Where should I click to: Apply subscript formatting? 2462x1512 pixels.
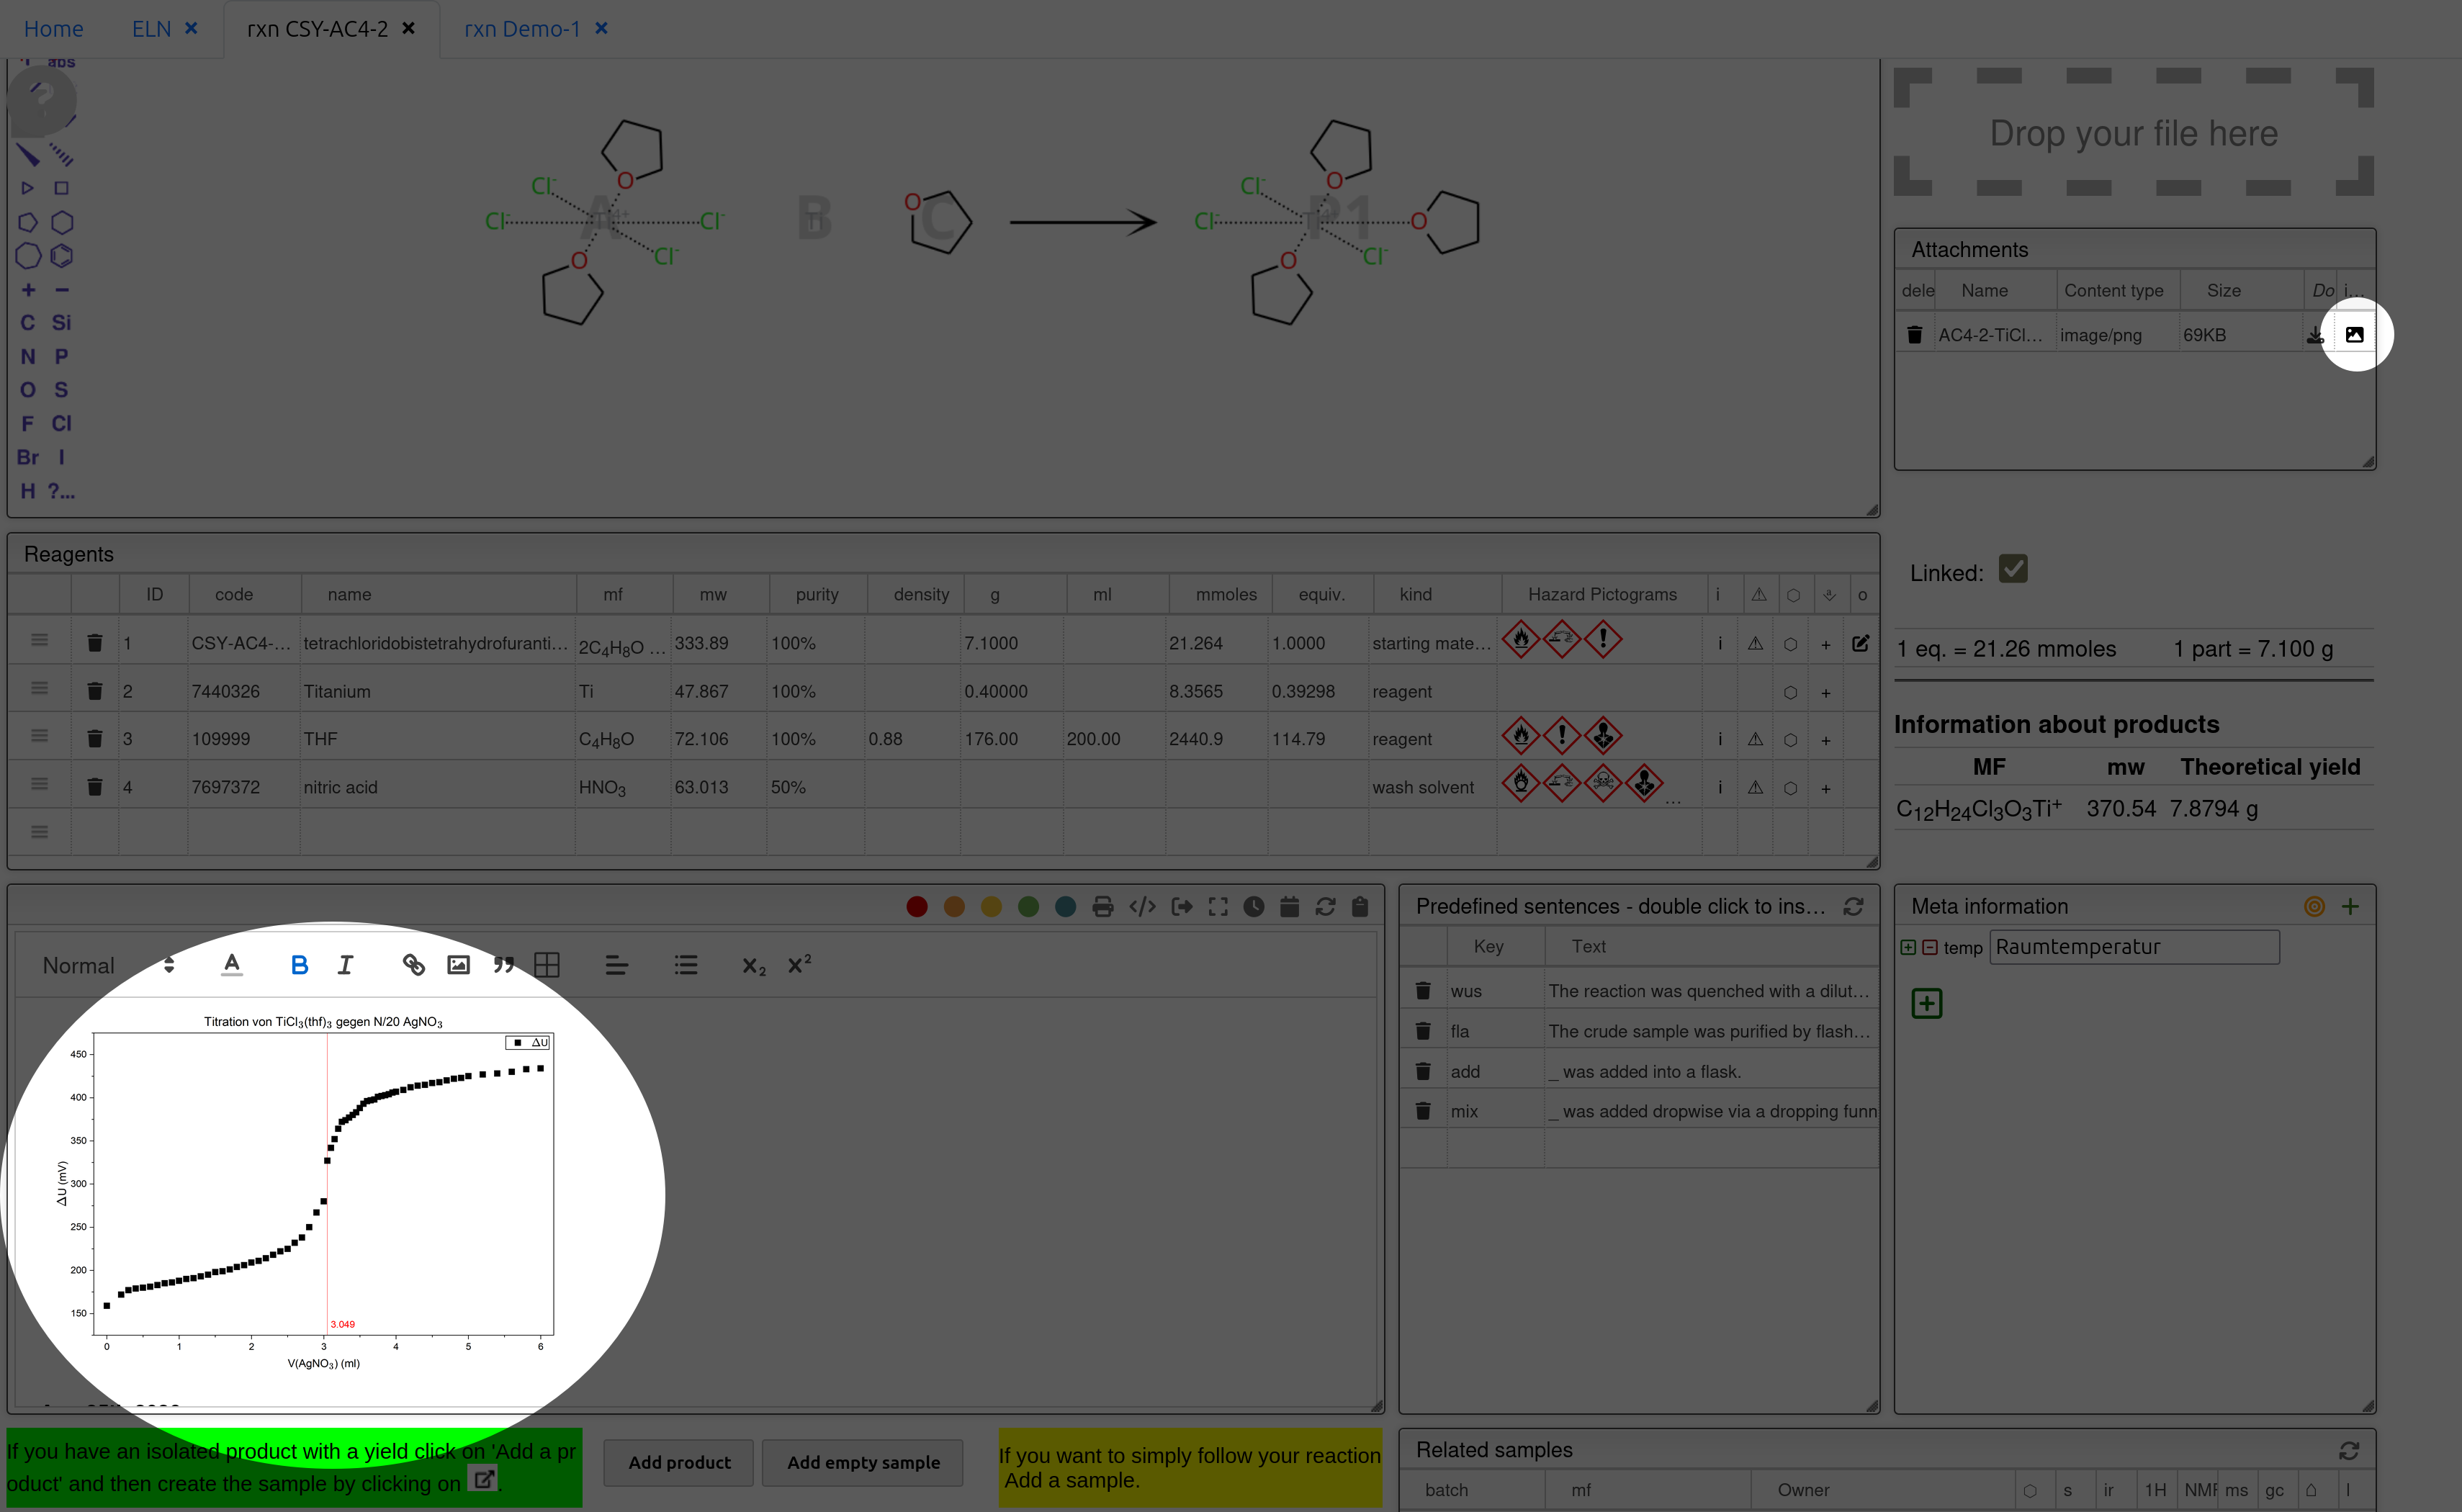[x=753, y=966]
